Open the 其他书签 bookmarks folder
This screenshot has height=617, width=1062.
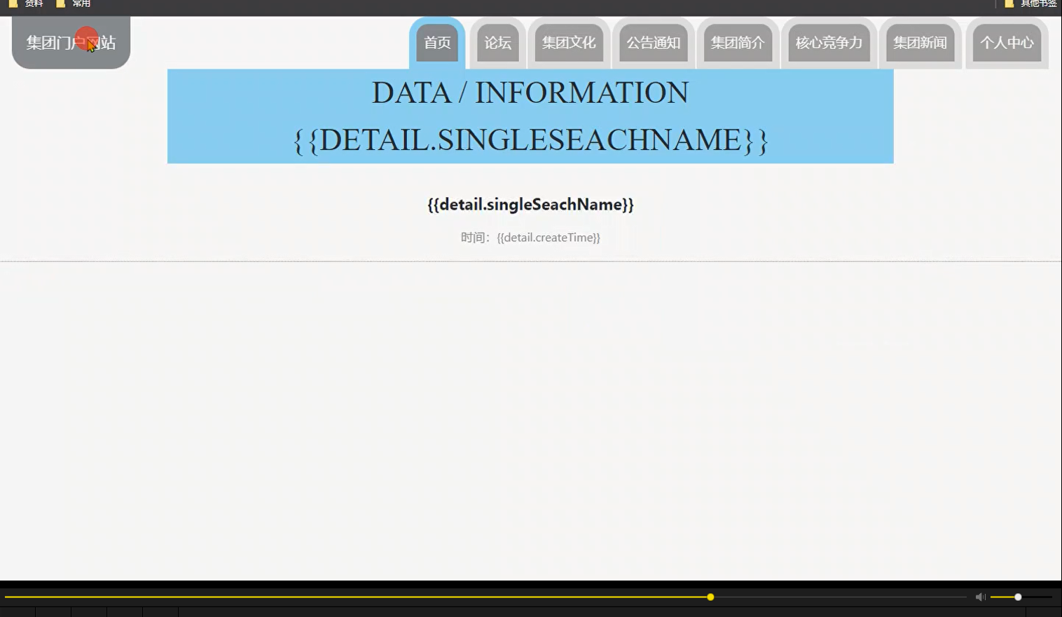coord(1030,4)
